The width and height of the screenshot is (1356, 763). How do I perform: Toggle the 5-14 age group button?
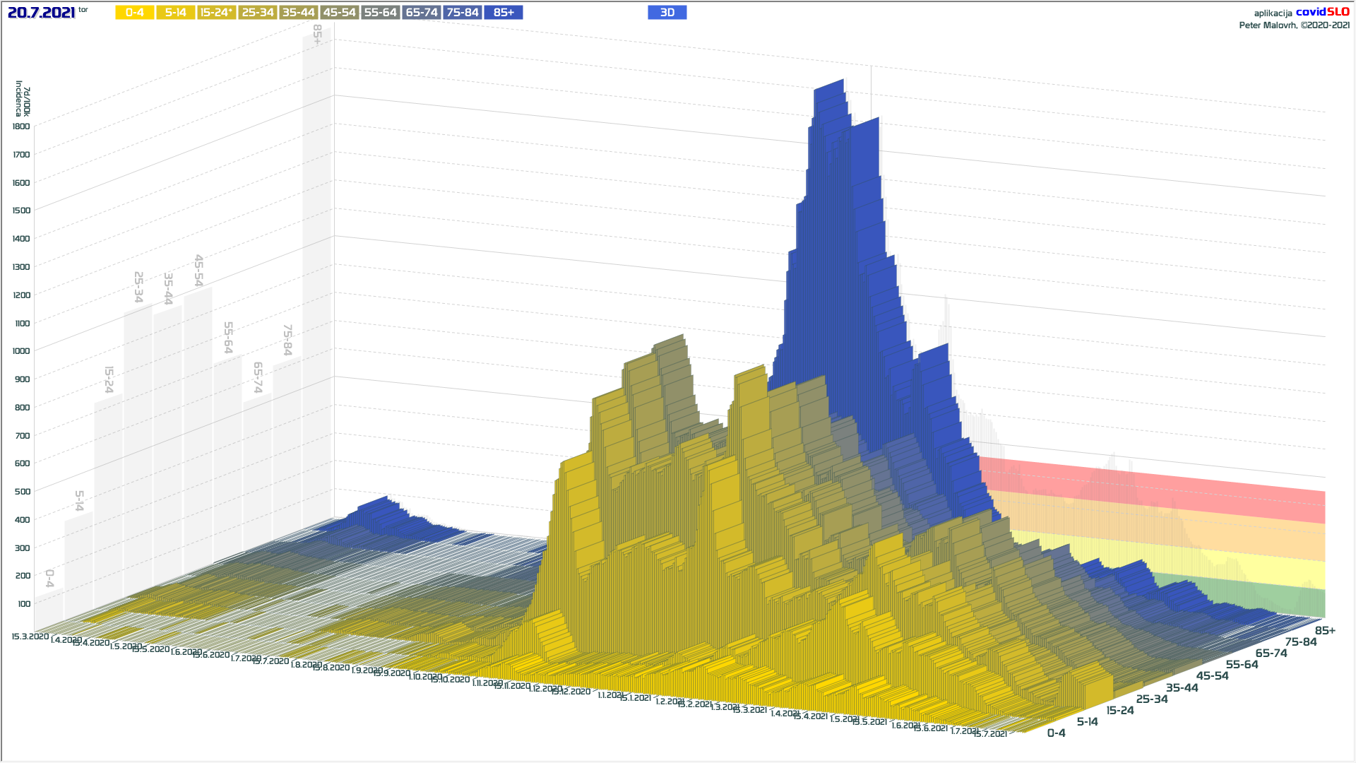coord(175,13)
